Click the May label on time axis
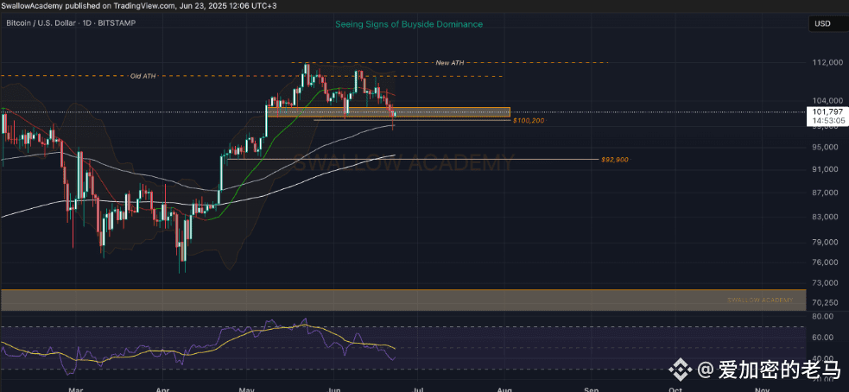849x392 pixels. point(246,389)
